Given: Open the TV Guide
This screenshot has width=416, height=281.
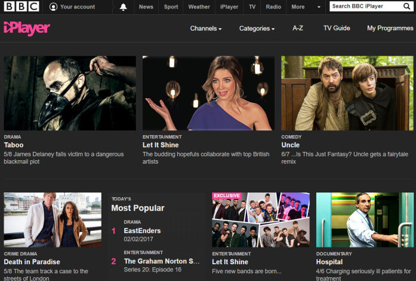Looking at the screenshot, I should (337, 28).
